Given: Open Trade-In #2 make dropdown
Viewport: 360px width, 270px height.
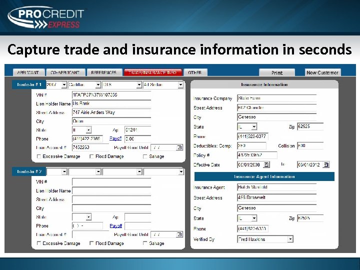Looking at the screenshot, I should (98, 171).
